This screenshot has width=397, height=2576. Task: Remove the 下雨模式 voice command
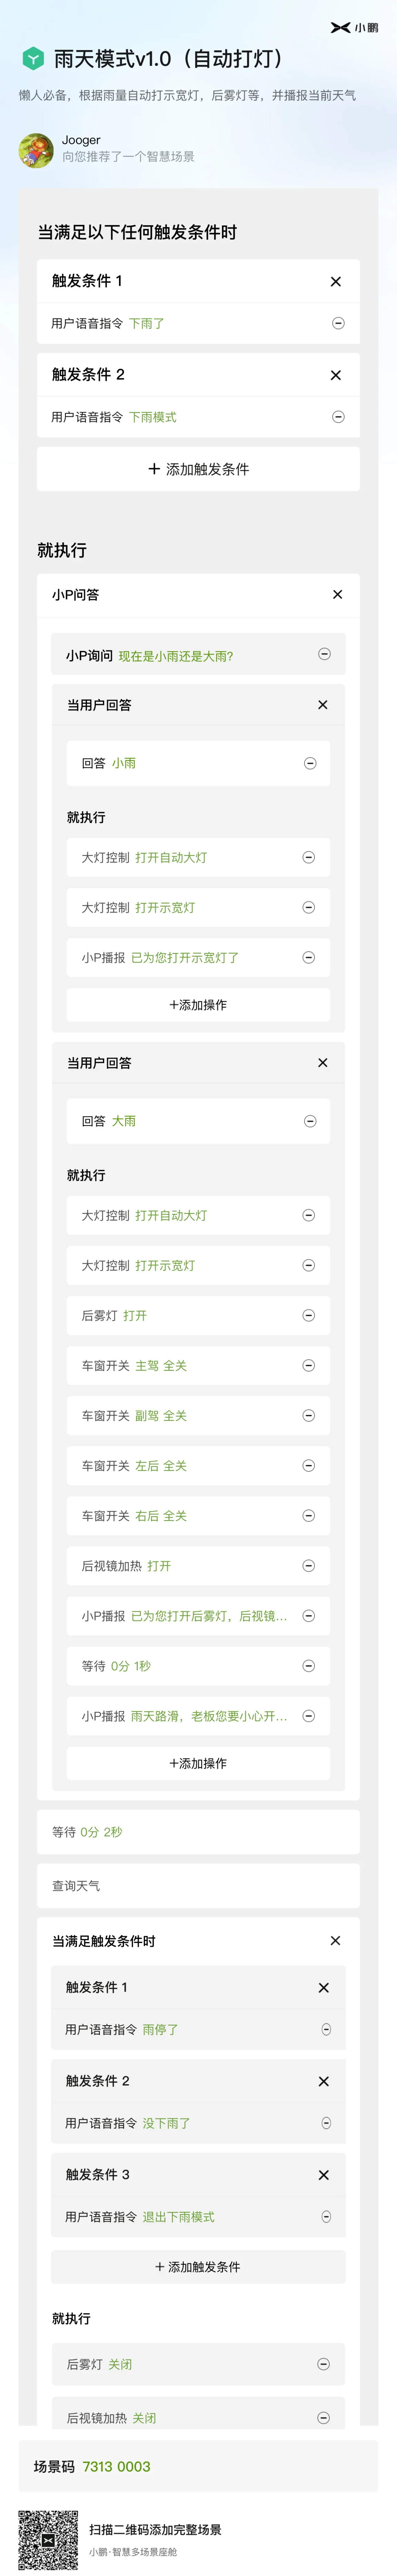tap(338, 417)
